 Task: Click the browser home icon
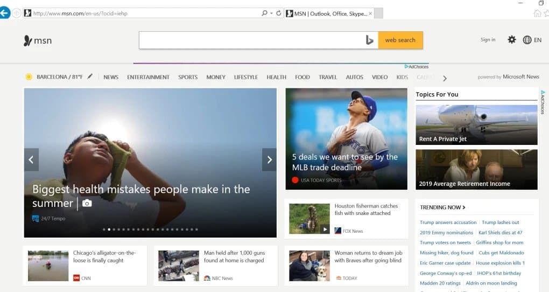click(537, 13)
